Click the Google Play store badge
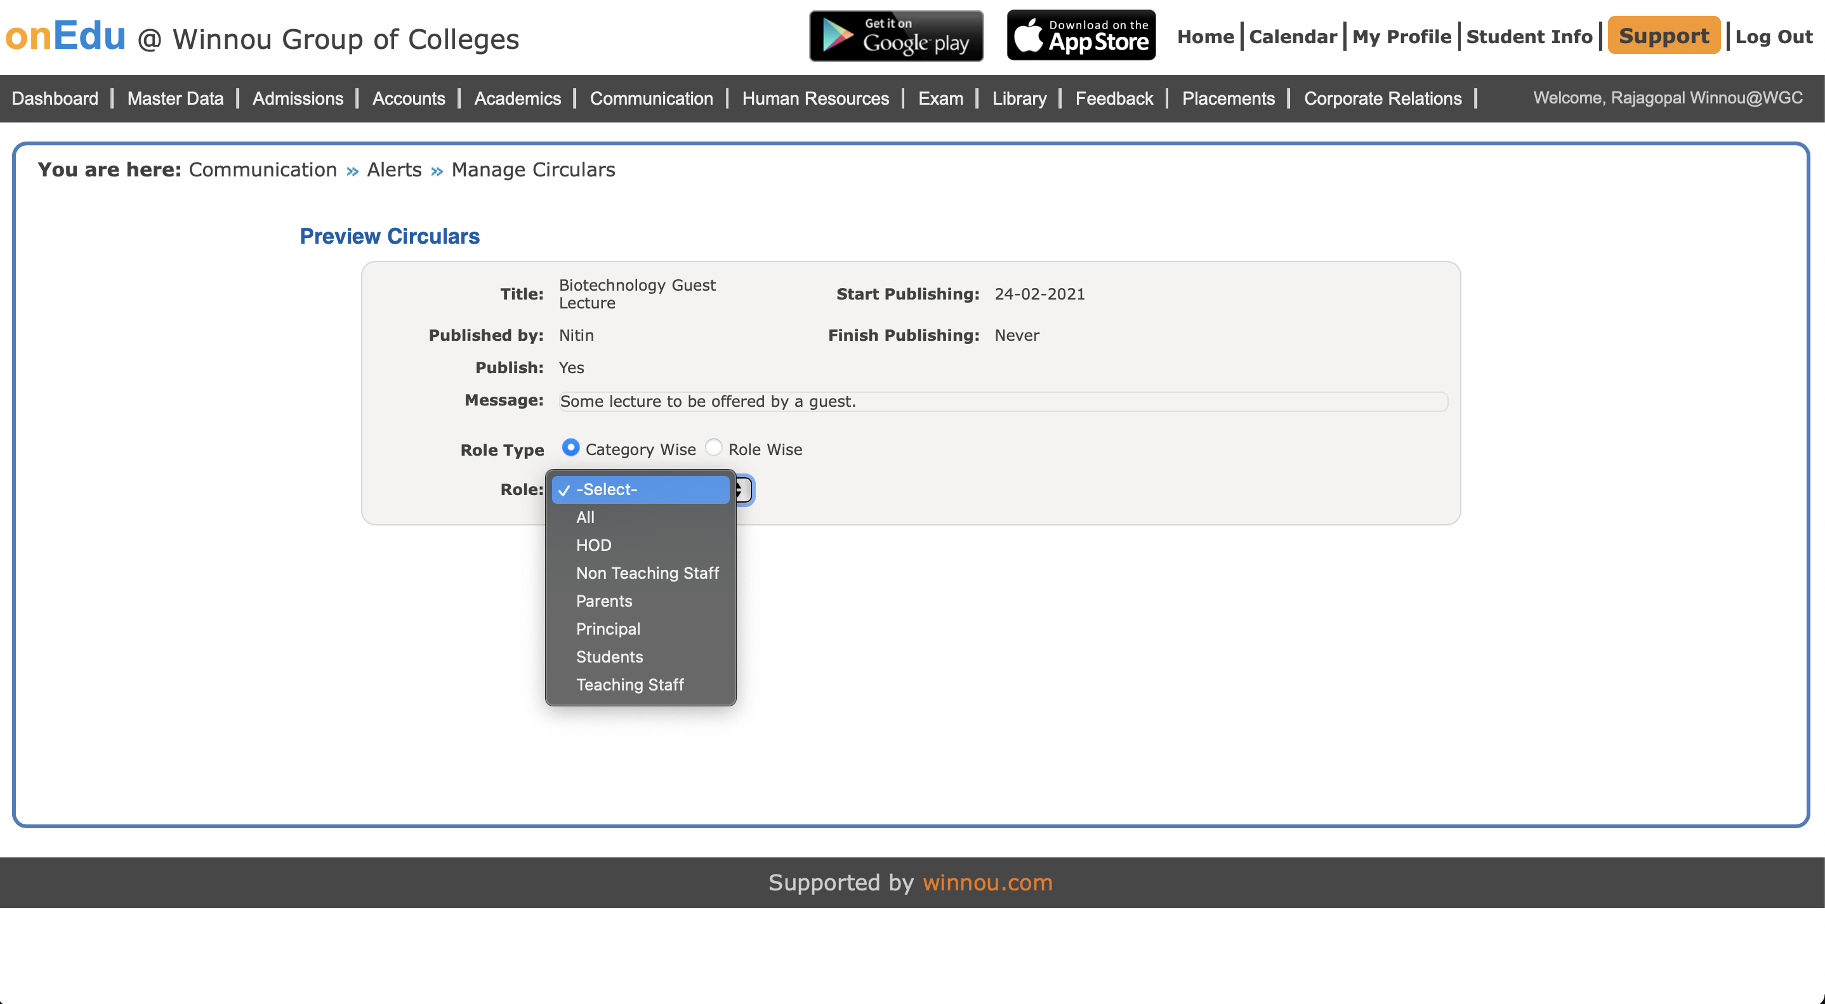 [896, 36]
